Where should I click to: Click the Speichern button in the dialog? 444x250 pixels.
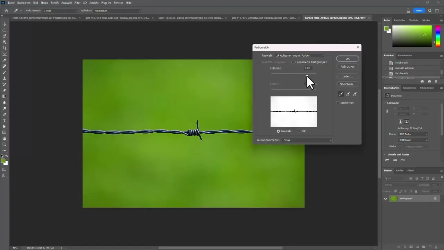pyautogui.click(x=347, y=84)
